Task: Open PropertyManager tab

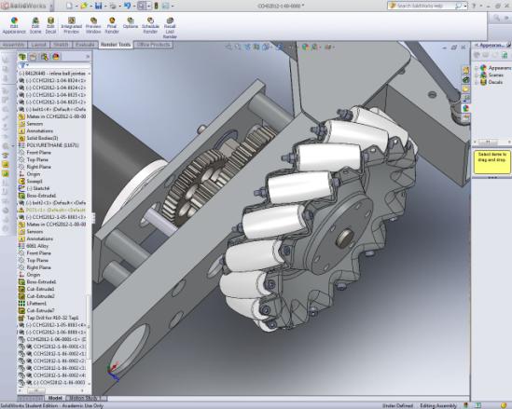Action: [x=34, y=57]
